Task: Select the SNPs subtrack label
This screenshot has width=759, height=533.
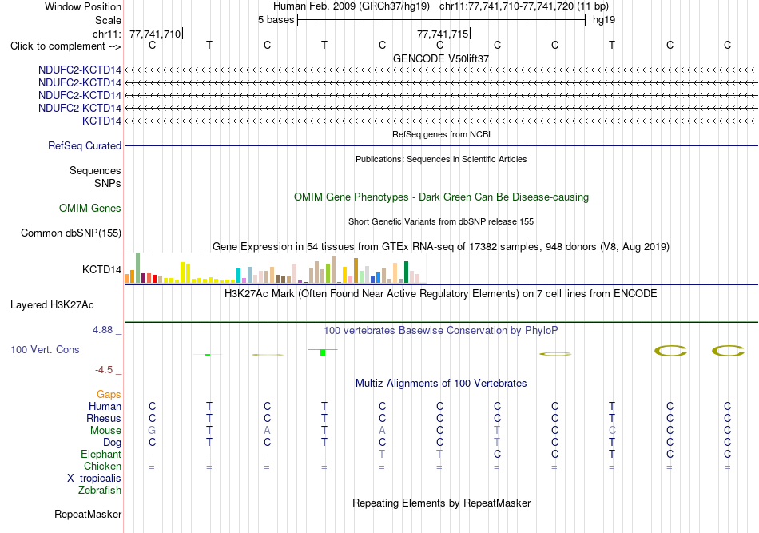Action: (108, 184)
